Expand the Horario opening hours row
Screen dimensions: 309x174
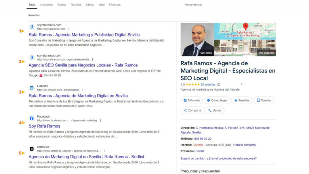pyautogui.click(x=218, y=145)
